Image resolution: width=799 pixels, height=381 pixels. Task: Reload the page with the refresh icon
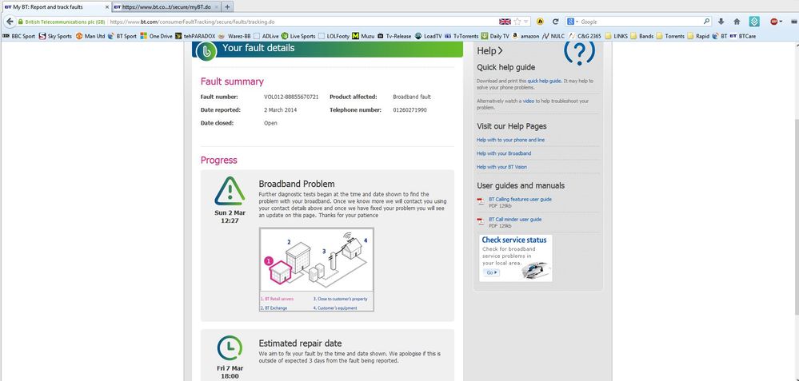[555, 22]
